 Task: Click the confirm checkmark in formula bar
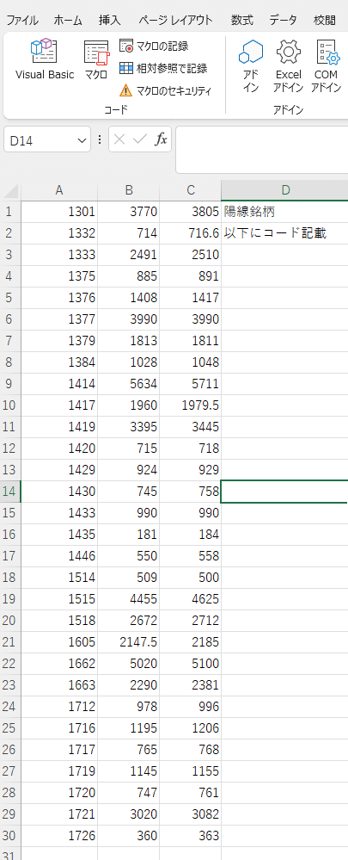click(140, 139)
